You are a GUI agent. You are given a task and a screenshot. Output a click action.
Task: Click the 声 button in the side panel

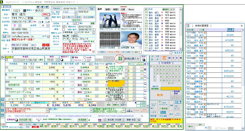157,59
